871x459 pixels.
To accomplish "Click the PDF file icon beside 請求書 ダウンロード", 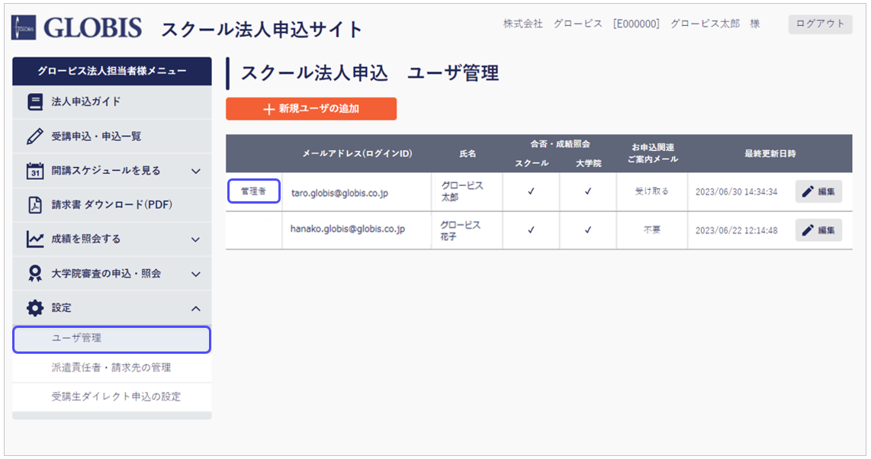I will 35,205.
